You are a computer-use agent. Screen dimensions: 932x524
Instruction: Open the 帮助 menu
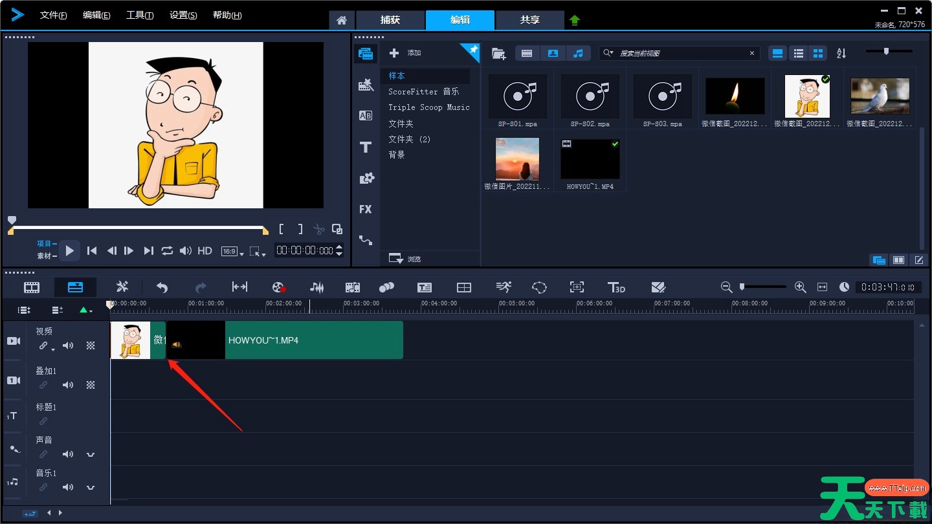tap(227, 15)
